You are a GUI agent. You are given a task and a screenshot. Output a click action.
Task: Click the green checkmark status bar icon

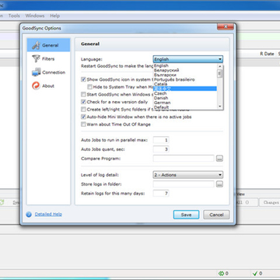255,273
